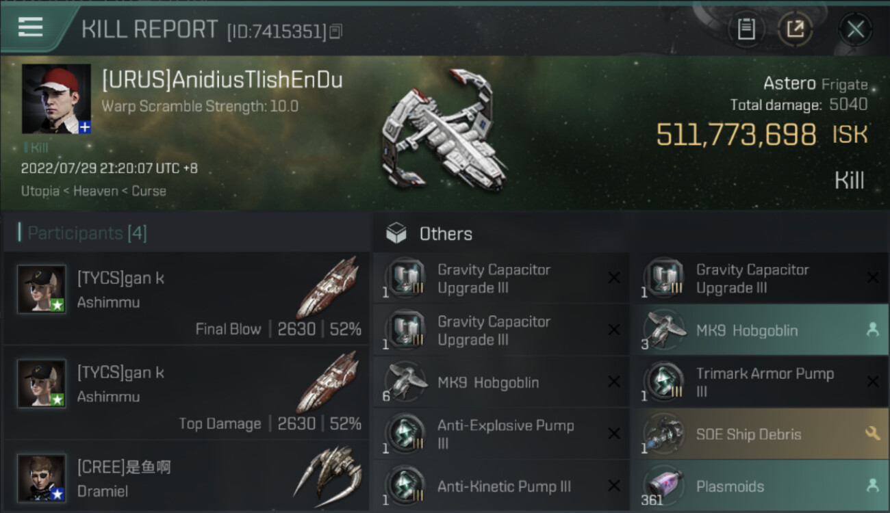Open top damage participant gan k entry
The width and height of the screenshot is (890, 513).
coord(186,393)
